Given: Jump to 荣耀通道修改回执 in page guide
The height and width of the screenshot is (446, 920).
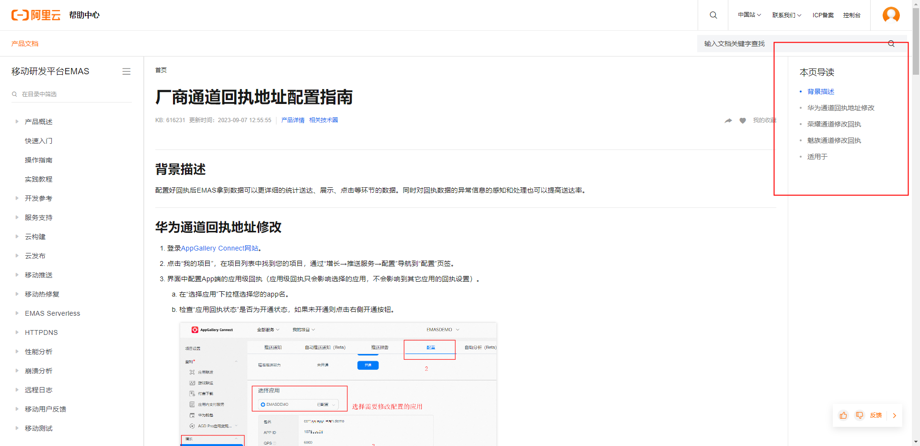Looking at the screenshot, I should tap(834, 124).
